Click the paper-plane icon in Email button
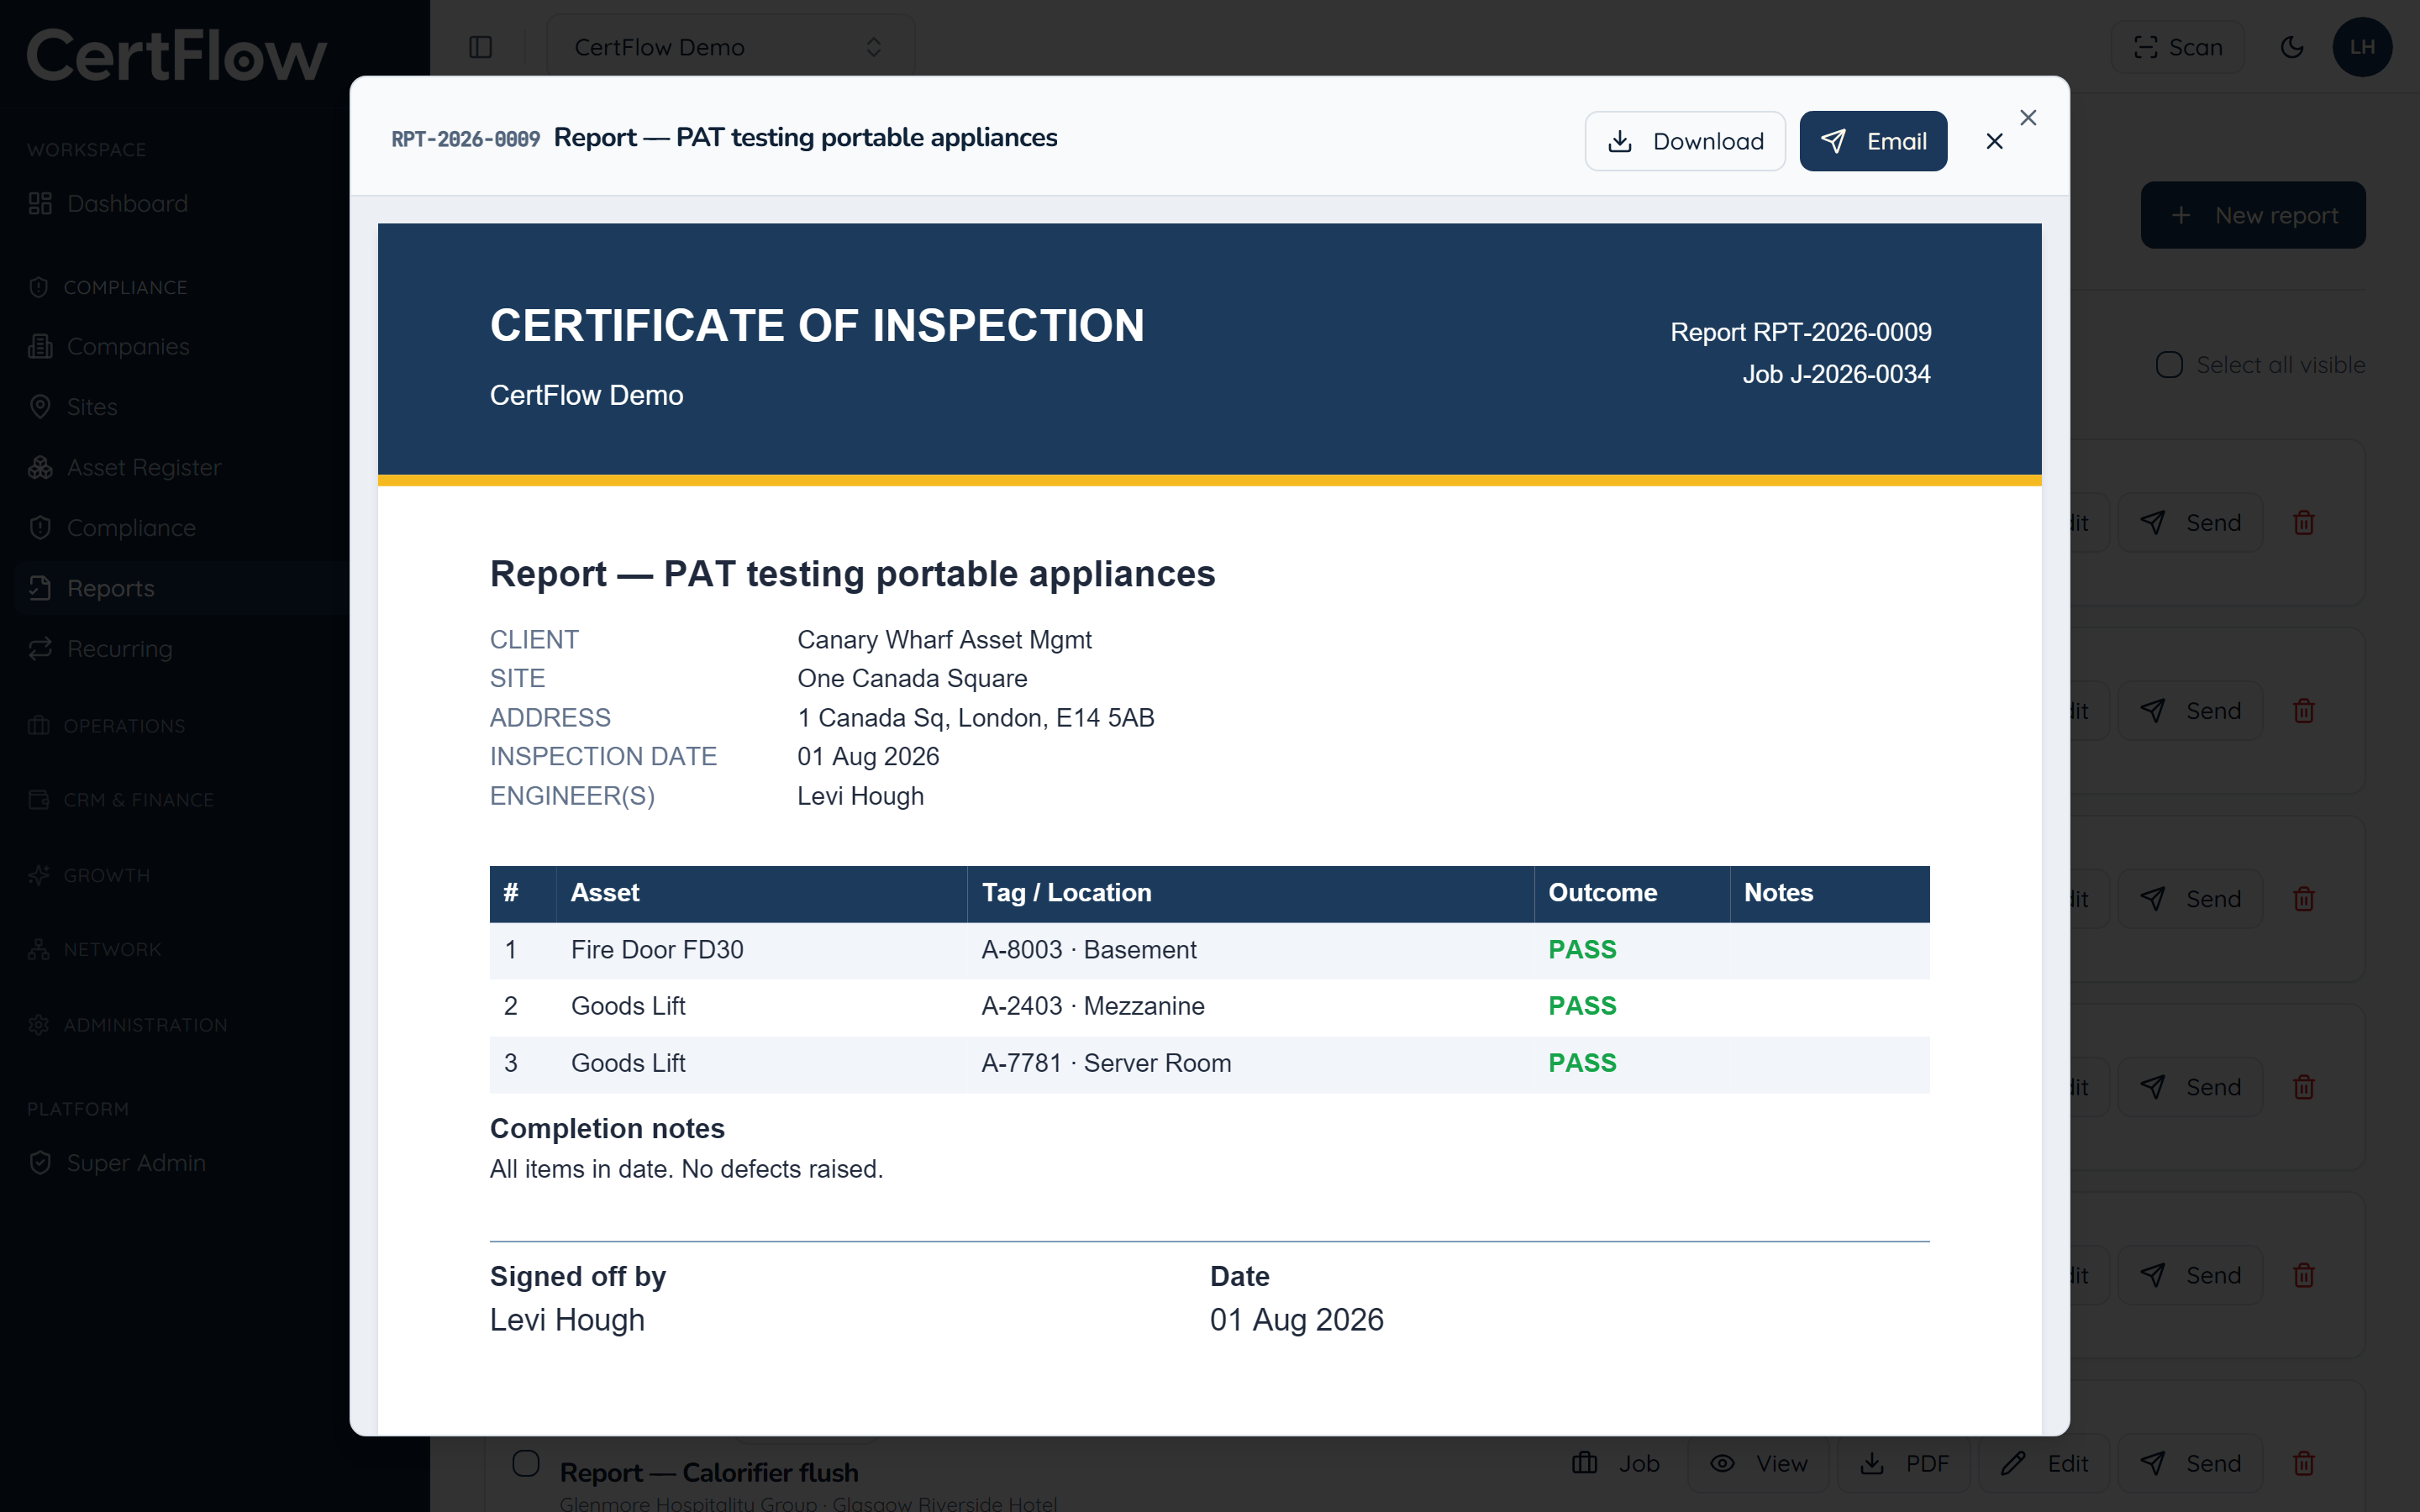This screenshot has width=2420, height=1512. tap(1833, 141)
